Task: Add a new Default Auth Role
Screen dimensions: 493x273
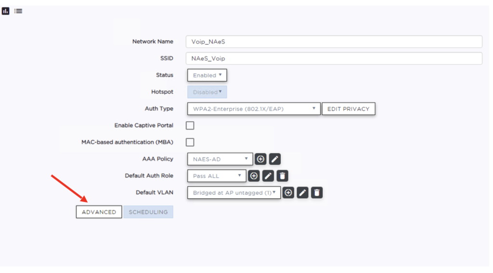Action: tap(254, 176)
